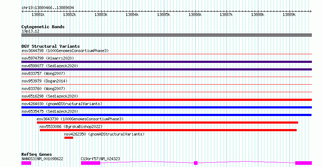Image resolution: width=322 pixels, height=167 pixels.
Task: Click the nsv833757 (Wong2007) label
Action: [43, 73]
